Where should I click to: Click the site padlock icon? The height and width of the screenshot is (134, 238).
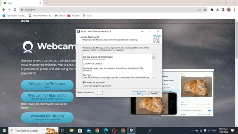(22, 10)
